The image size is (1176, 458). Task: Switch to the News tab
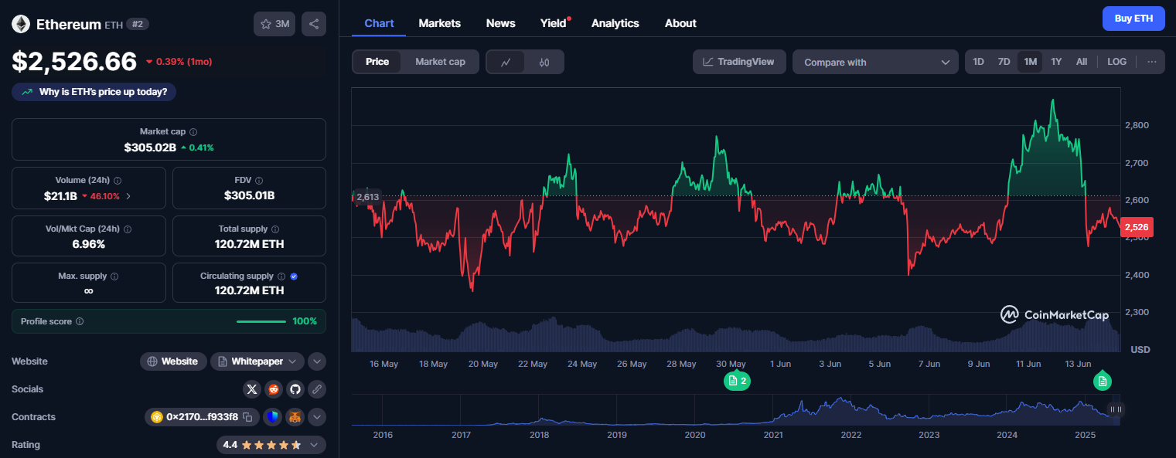point(500,23)
